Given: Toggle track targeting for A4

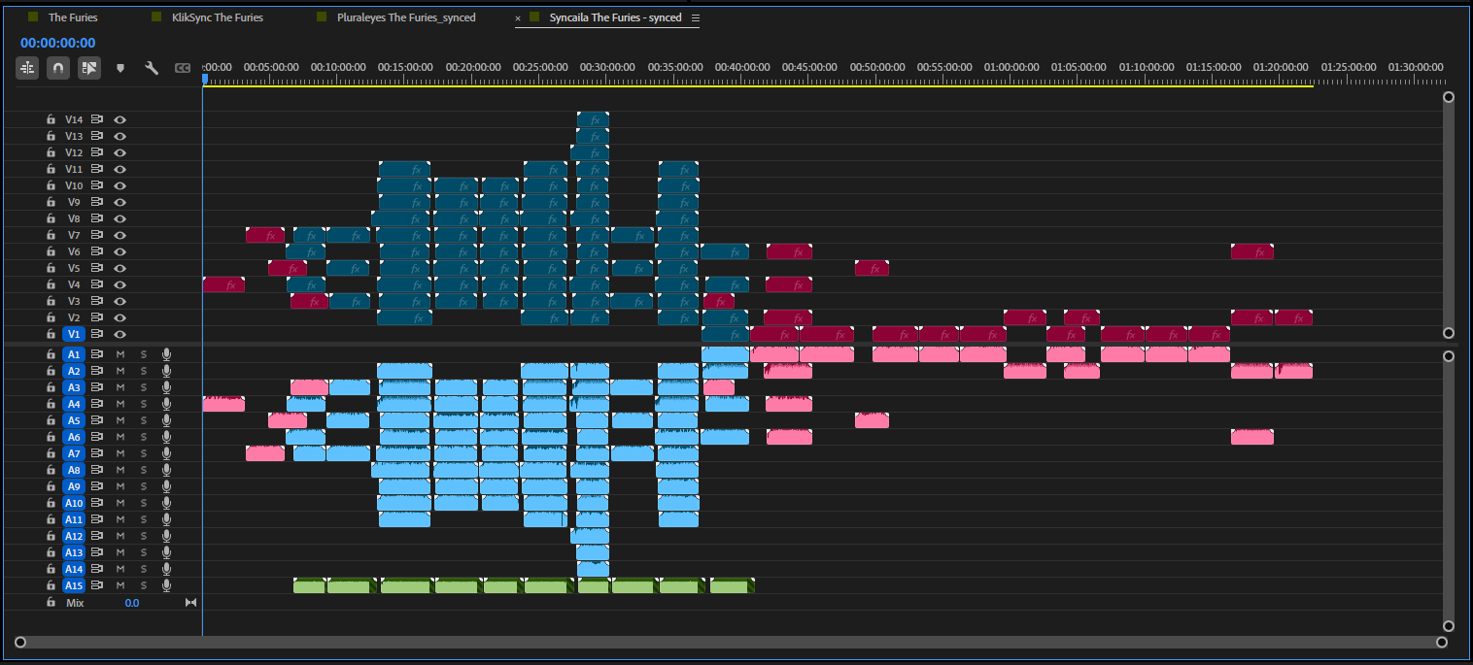Looking at the screenshot, I should (74, 404).
